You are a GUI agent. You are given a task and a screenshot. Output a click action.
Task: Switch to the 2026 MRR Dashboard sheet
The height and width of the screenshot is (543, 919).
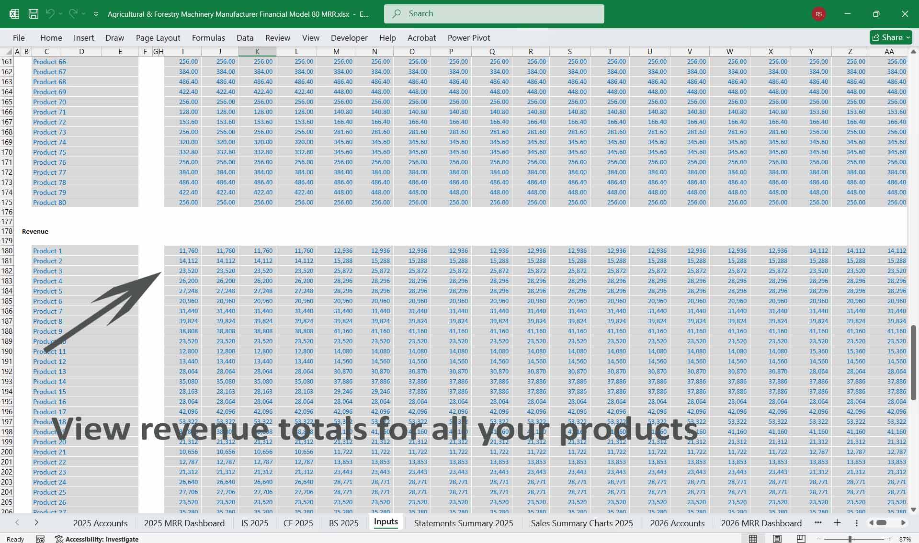tap(761, 523)
